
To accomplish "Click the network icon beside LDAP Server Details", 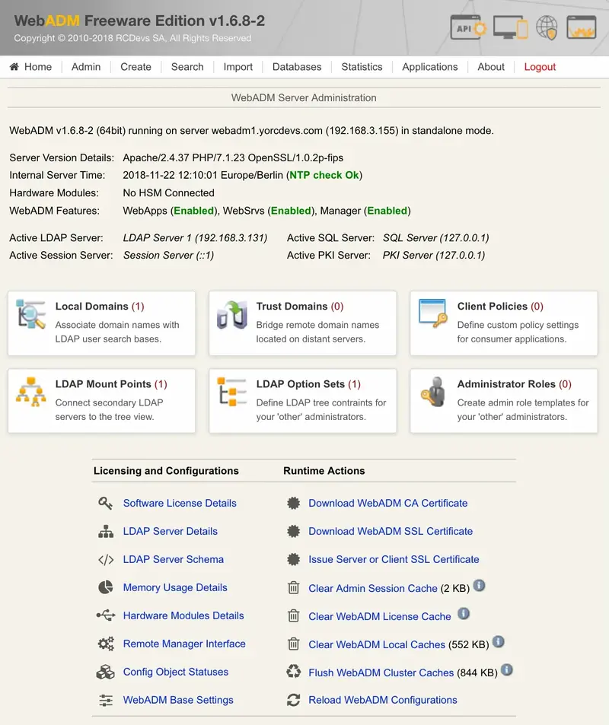I will (106, 531).
